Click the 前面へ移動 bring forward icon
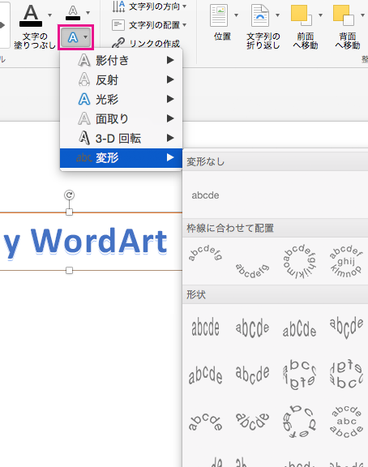368x467 pixels. pos(302,15)
